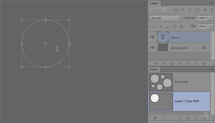Click the Background layer name
Image resolution: width=215 pixels, height=123 pixels.
pos(179,48)
